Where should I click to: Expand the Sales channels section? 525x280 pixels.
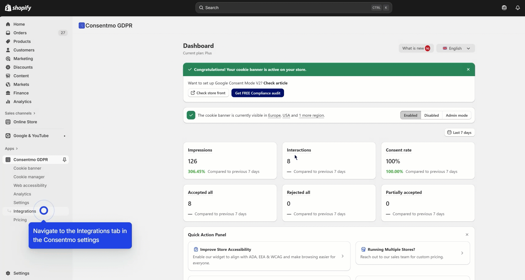tap(20, 113)
